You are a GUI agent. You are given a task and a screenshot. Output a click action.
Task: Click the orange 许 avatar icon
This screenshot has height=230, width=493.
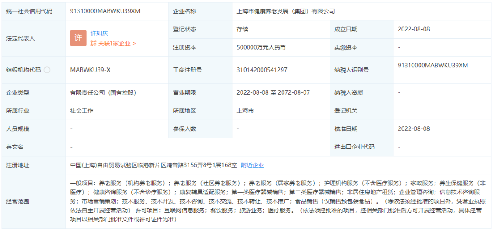tap(78, 38)
